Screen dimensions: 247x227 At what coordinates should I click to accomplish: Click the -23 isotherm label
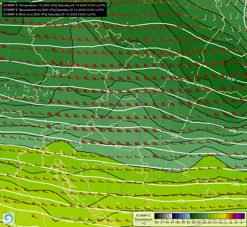[10, 126]
